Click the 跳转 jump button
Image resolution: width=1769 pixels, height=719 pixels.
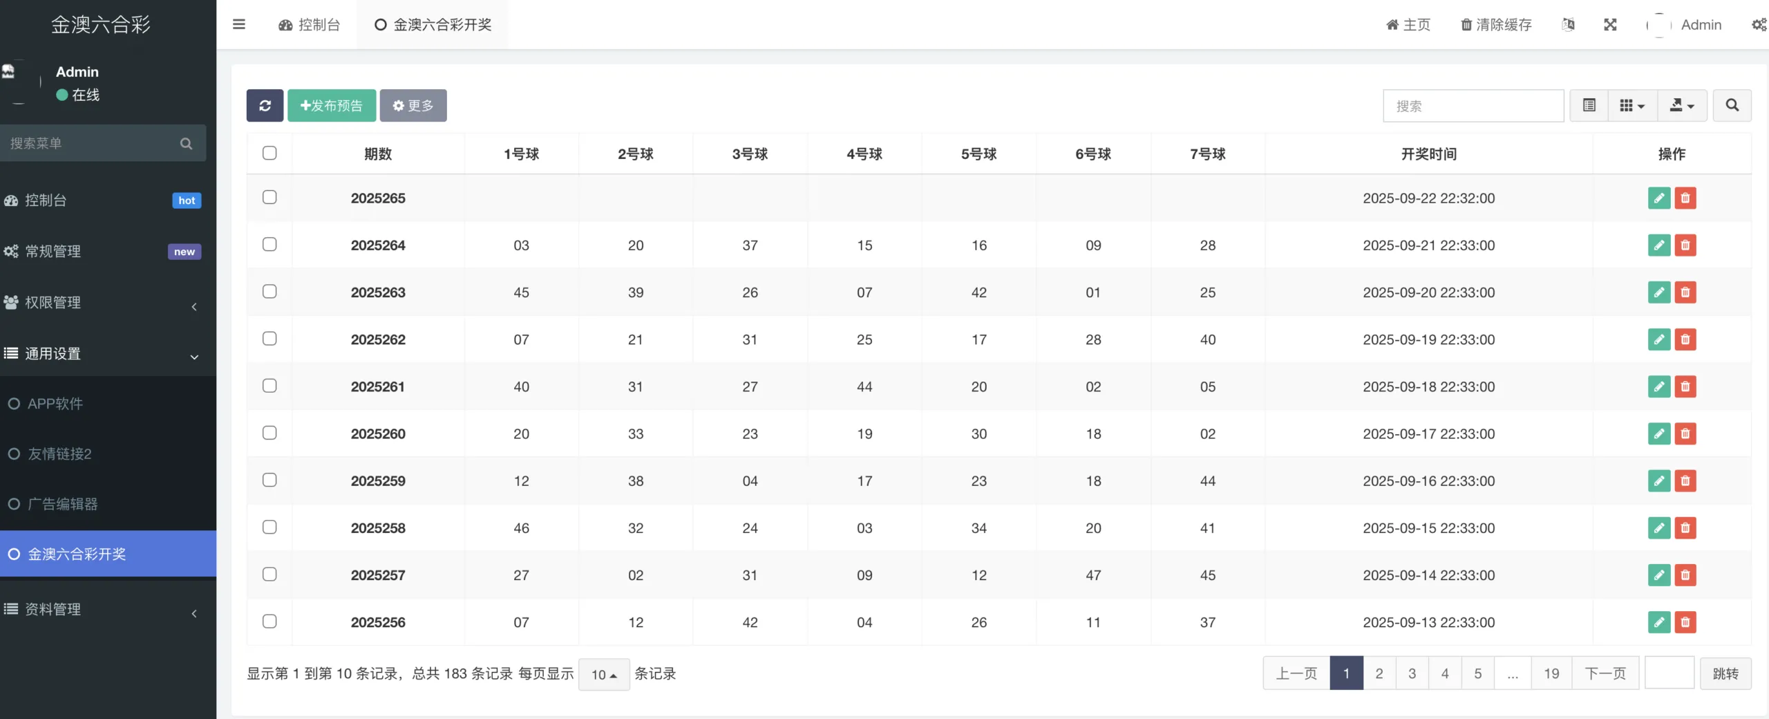(1725, 673)
